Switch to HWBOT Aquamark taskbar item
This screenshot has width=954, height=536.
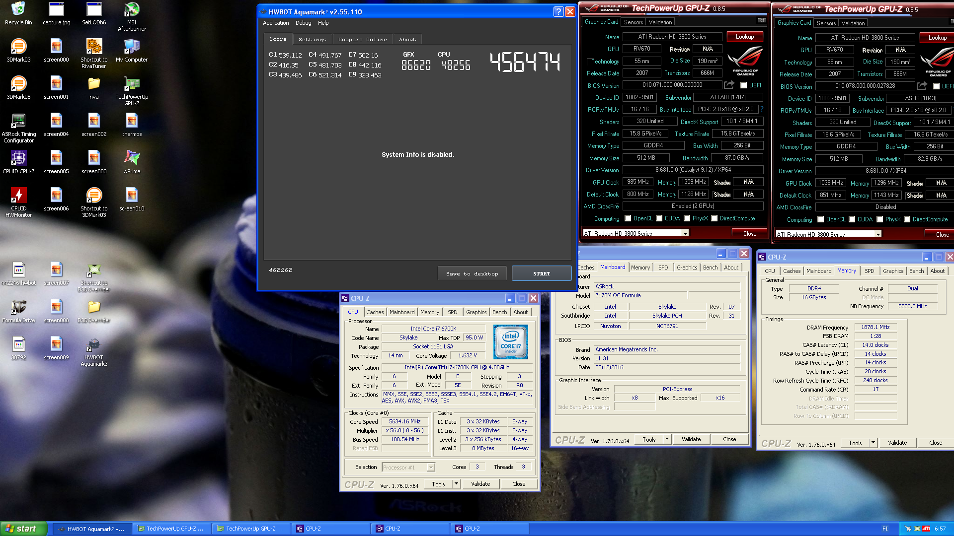92,529
